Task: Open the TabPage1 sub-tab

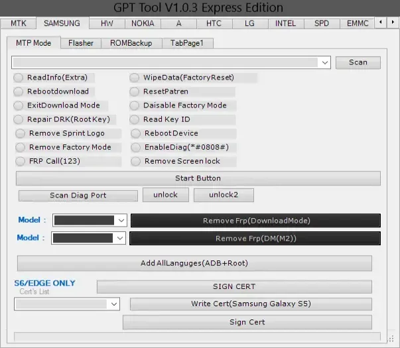Action: tap(187, 43)
